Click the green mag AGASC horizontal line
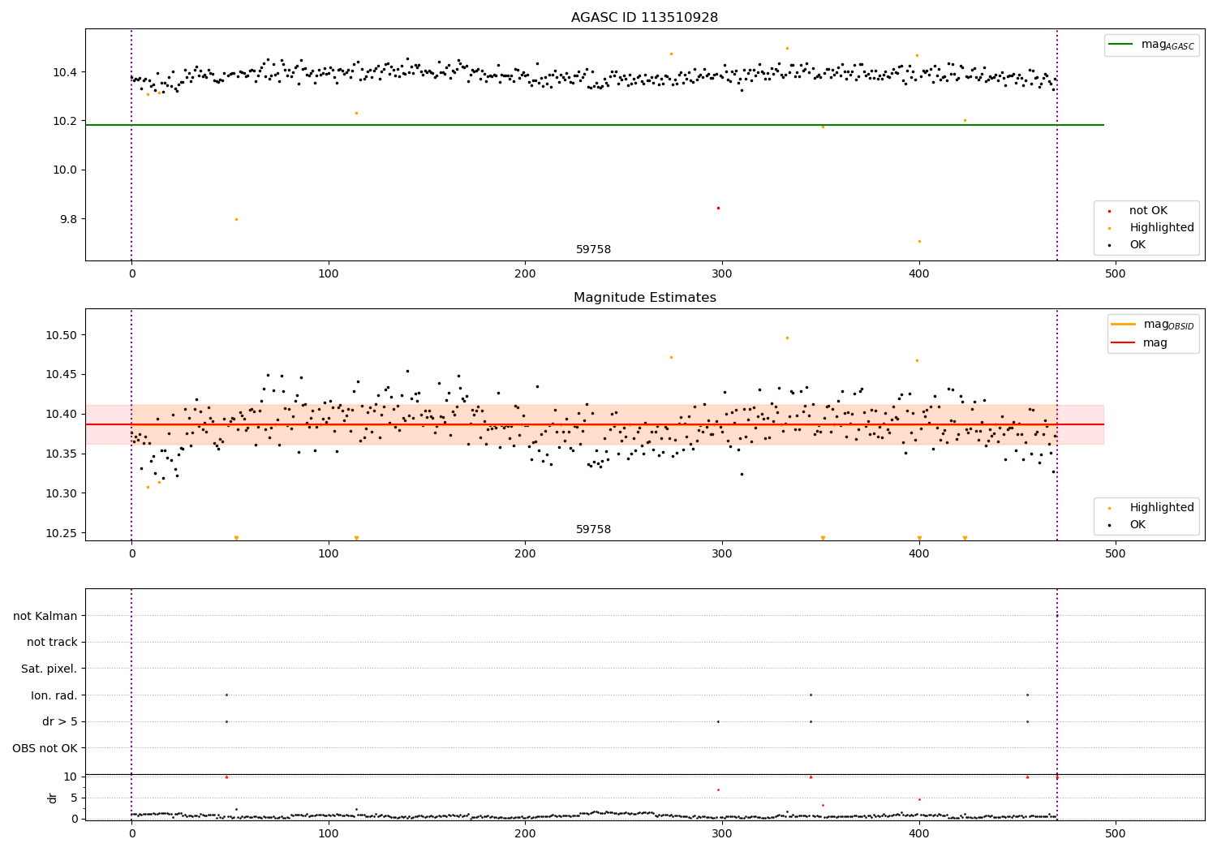The width and height of the screenshot is (1217, 852). pyautogui.click(x=595, y=125)
